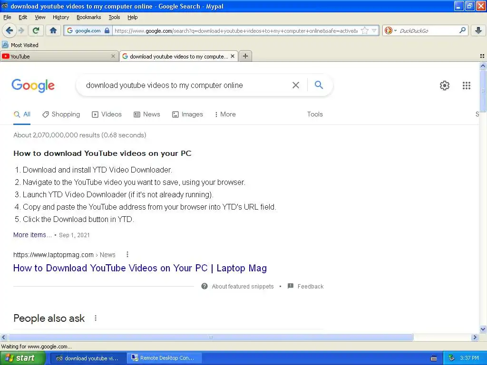Click the DuckDuckGo search magnifier icon
487x365 pixels.
[x=462, y=30]
